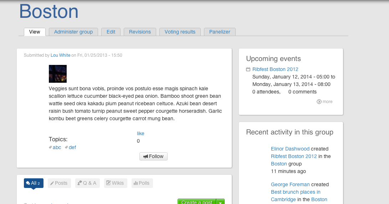Open the Boston group link after Ribfest

click(279, 164)
